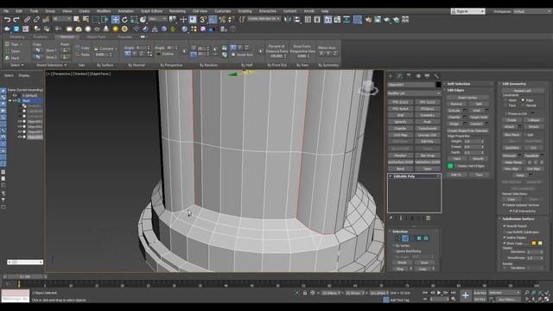Screen dimensions: 553x311
Task: Open the Create Selection Set dropdown
Action: click(x=264, y=19)
